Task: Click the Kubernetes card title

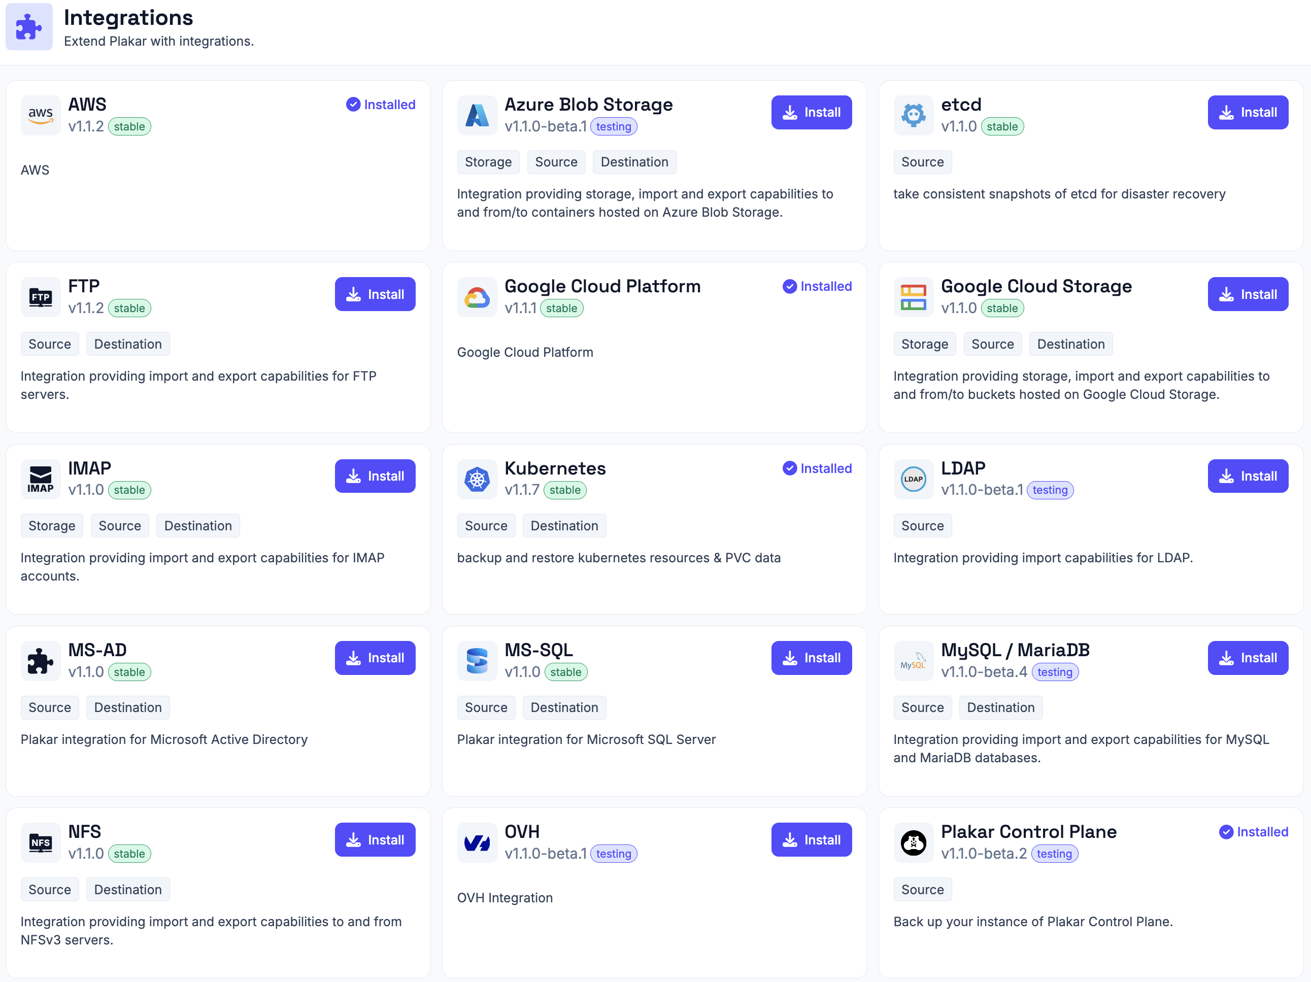Action: click(x=555, y=468)
